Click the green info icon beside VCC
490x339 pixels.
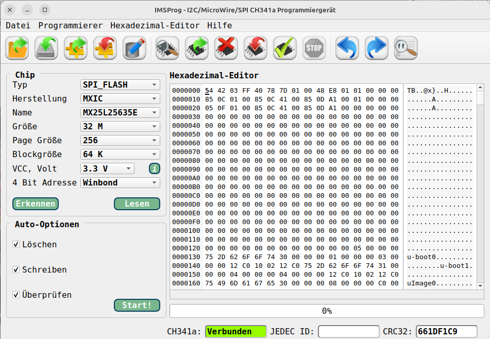coord(155,168)
